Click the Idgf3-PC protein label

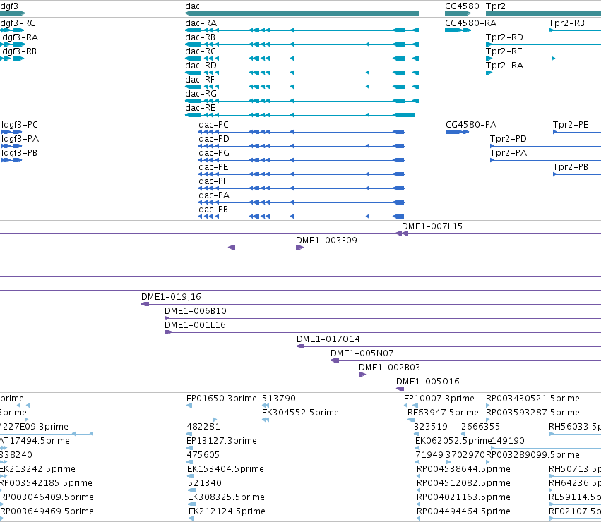coord(20,125)
